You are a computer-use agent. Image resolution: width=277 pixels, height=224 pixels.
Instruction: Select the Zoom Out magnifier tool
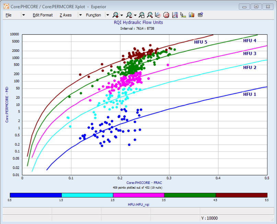[x=129, y=15]
